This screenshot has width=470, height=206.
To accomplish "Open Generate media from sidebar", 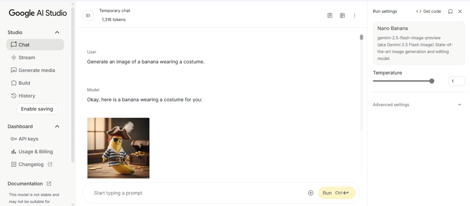I will click(x=36, y=70).
